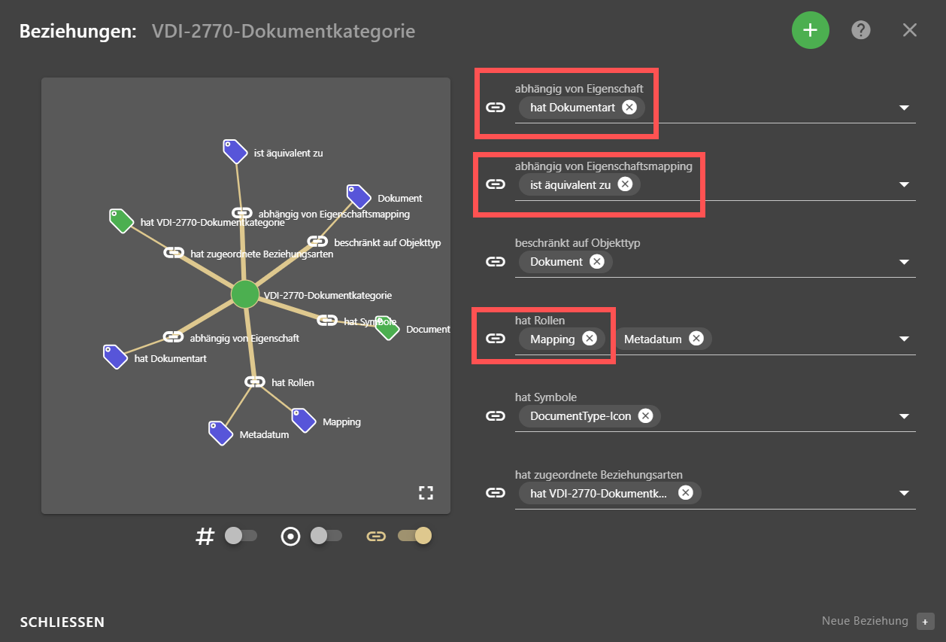The width and height of the screenshot is (946, 642).
Task: Open the hat Rollen dropdown arrow
Action: [x=905, y=339]
